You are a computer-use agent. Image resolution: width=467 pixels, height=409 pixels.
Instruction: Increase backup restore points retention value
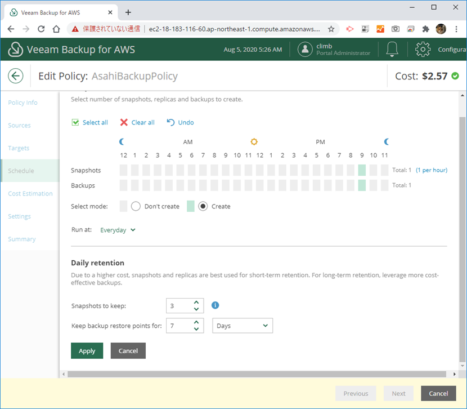point(196,322)
